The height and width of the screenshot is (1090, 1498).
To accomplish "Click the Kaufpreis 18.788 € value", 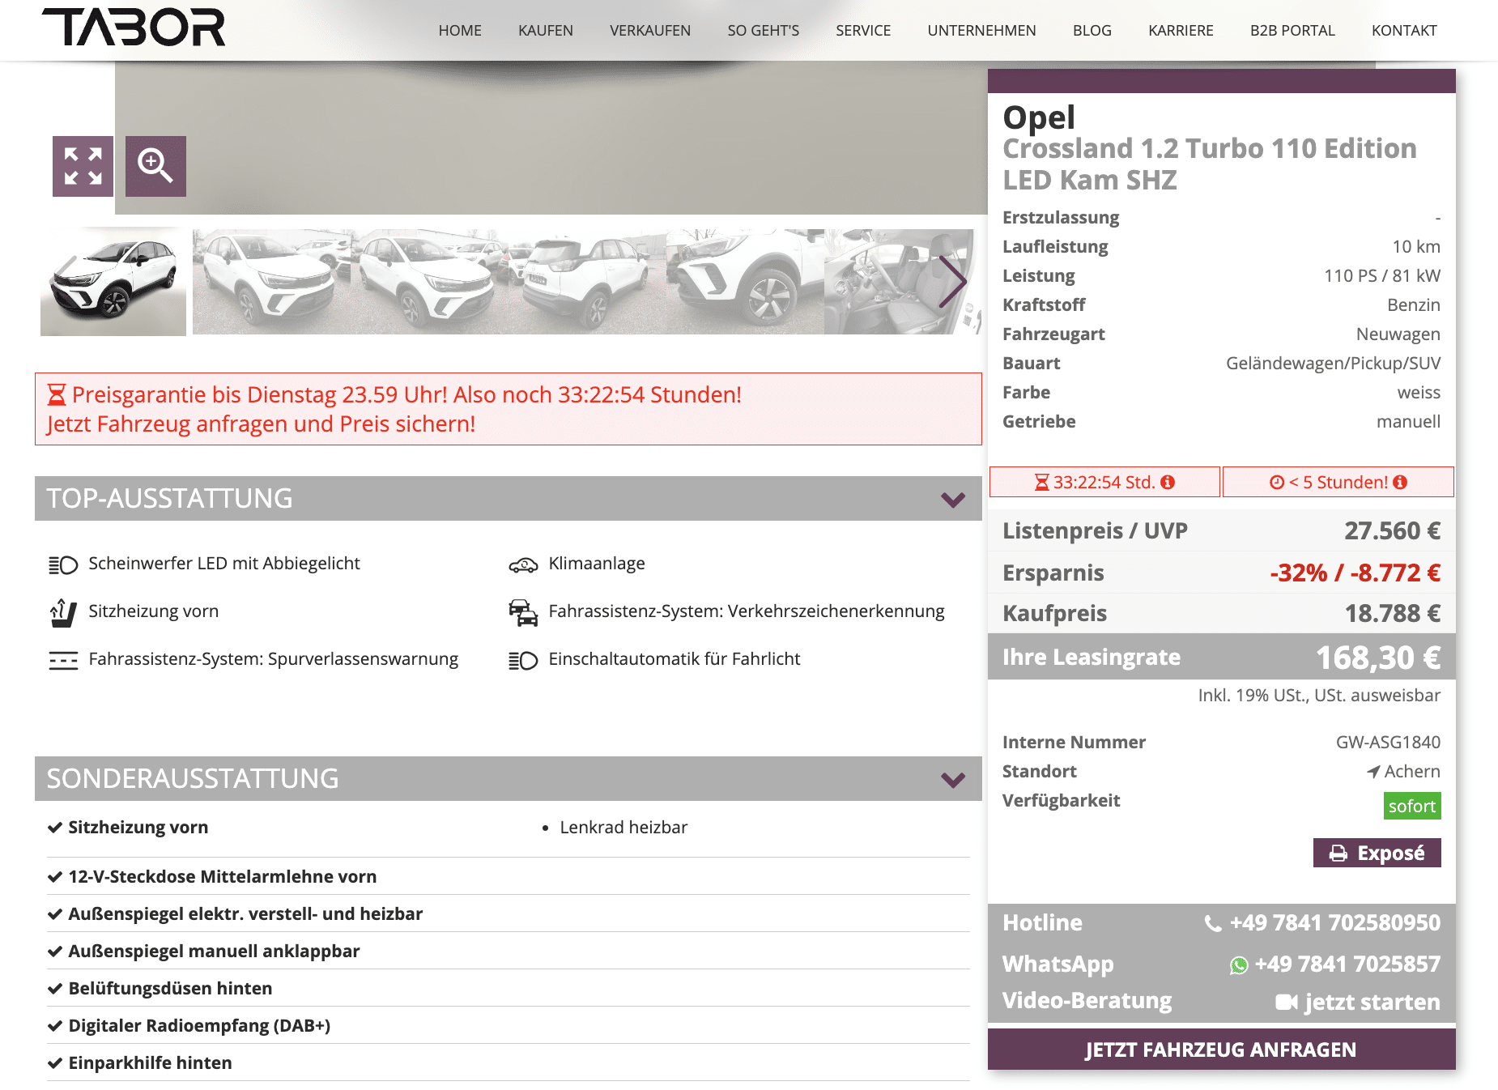I will tap(1393, 614).
